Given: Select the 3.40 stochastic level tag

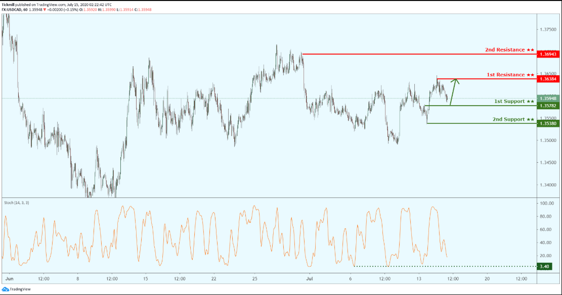Looking at the screenshot, I should coord(544,266).
